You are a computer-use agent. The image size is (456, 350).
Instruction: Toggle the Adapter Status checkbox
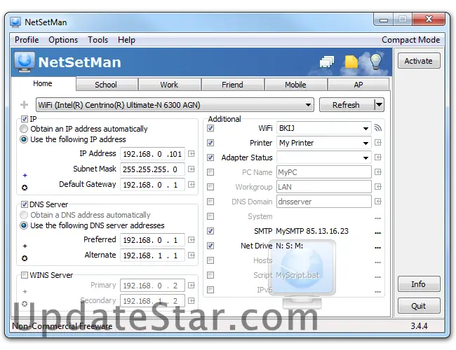tap(210, 157)
